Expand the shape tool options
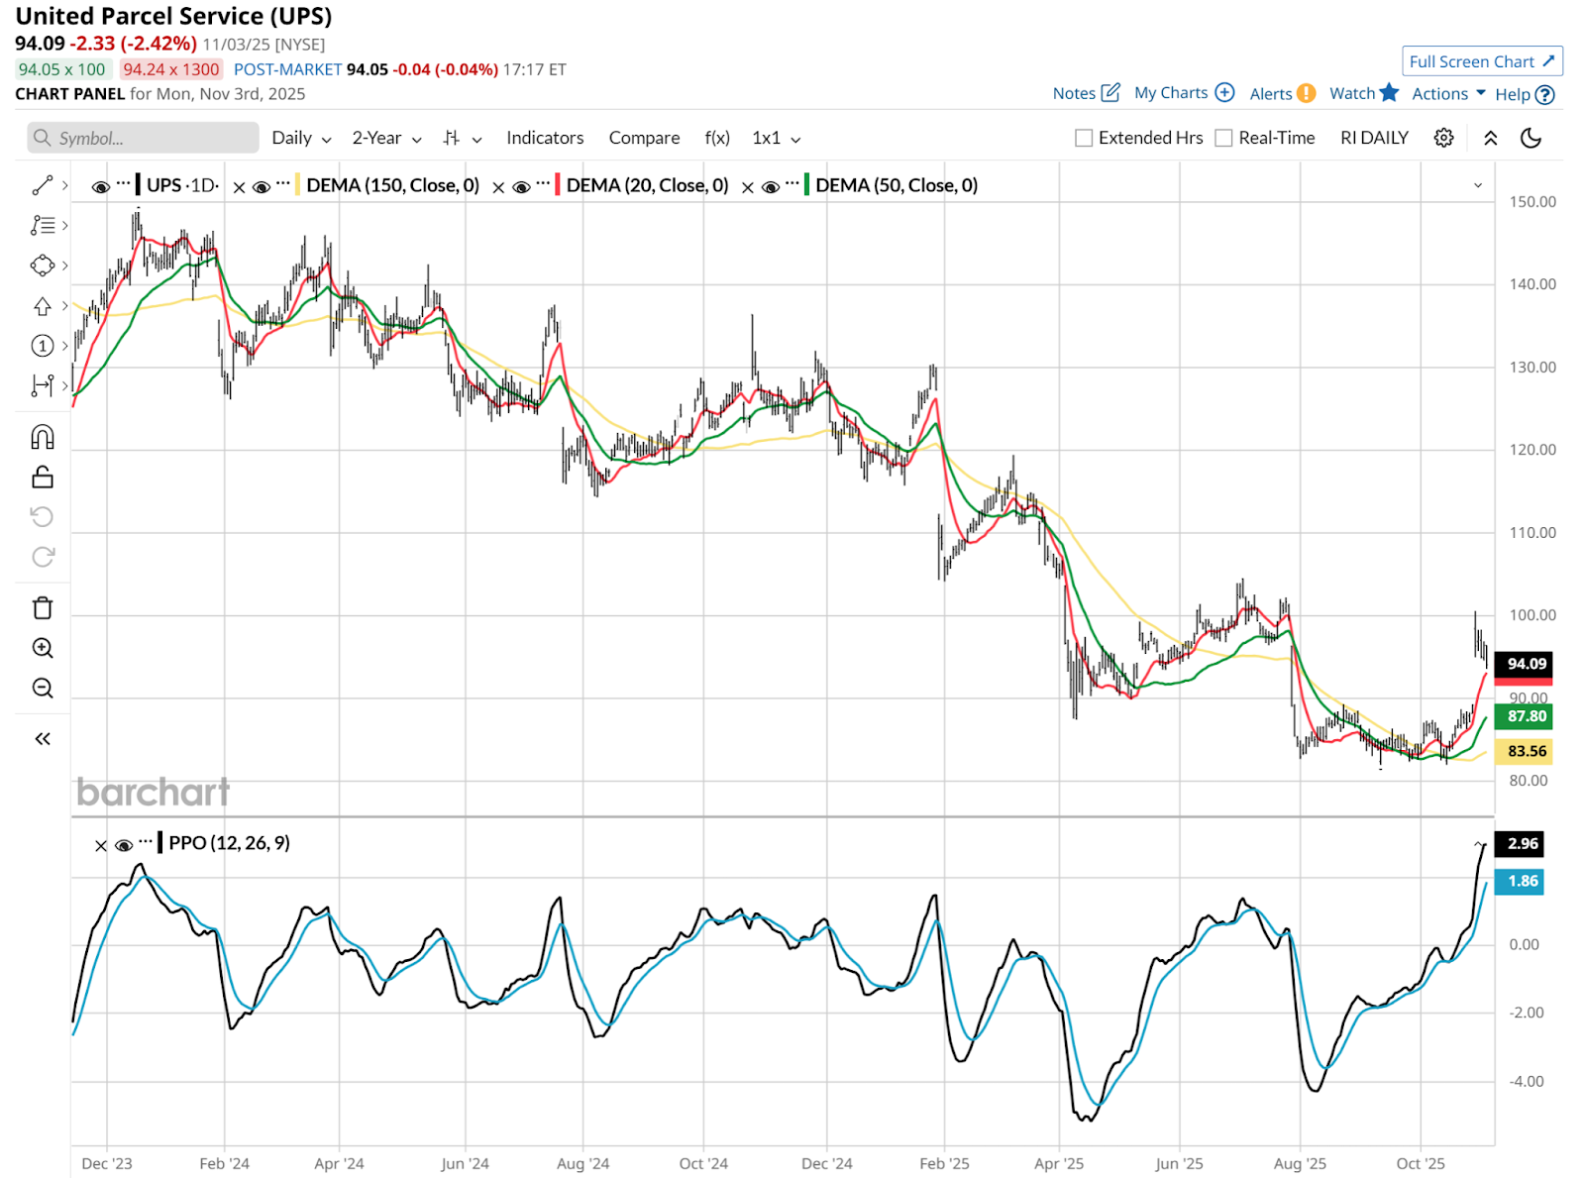 point(65,266)
